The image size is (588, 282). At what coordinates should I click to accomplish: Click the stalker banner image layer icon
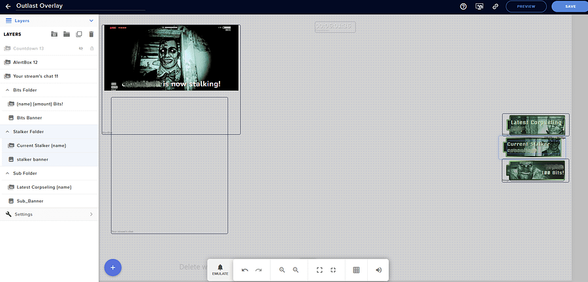tap(11, 159)
